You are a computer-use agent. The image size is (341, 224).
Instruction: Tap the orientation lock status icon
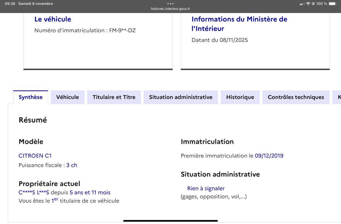click(x=313, y=4)
